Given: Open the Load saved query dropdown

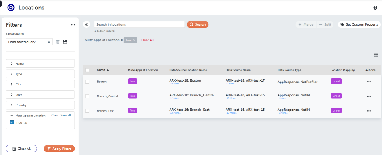Looking at the screenshot, I should click(29, 42).
